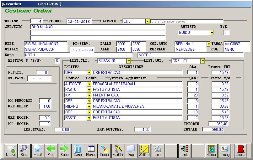The width and height of the screenshot is (253, 160).
Task: Click the TOTALE field 360,03
Action: [213, 129]
